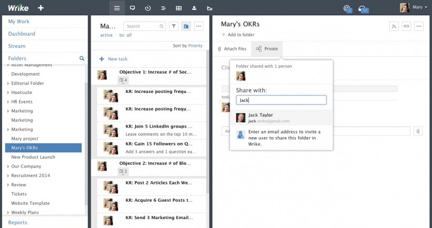Click the plus create icon beside Wrike logo

click(41, 8)
